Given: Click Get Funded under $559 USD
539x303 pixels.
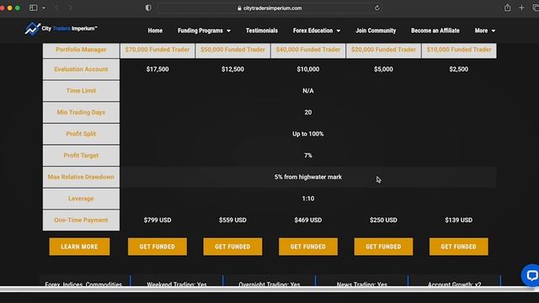Looking at the screenshot, I should click(232, 247).
